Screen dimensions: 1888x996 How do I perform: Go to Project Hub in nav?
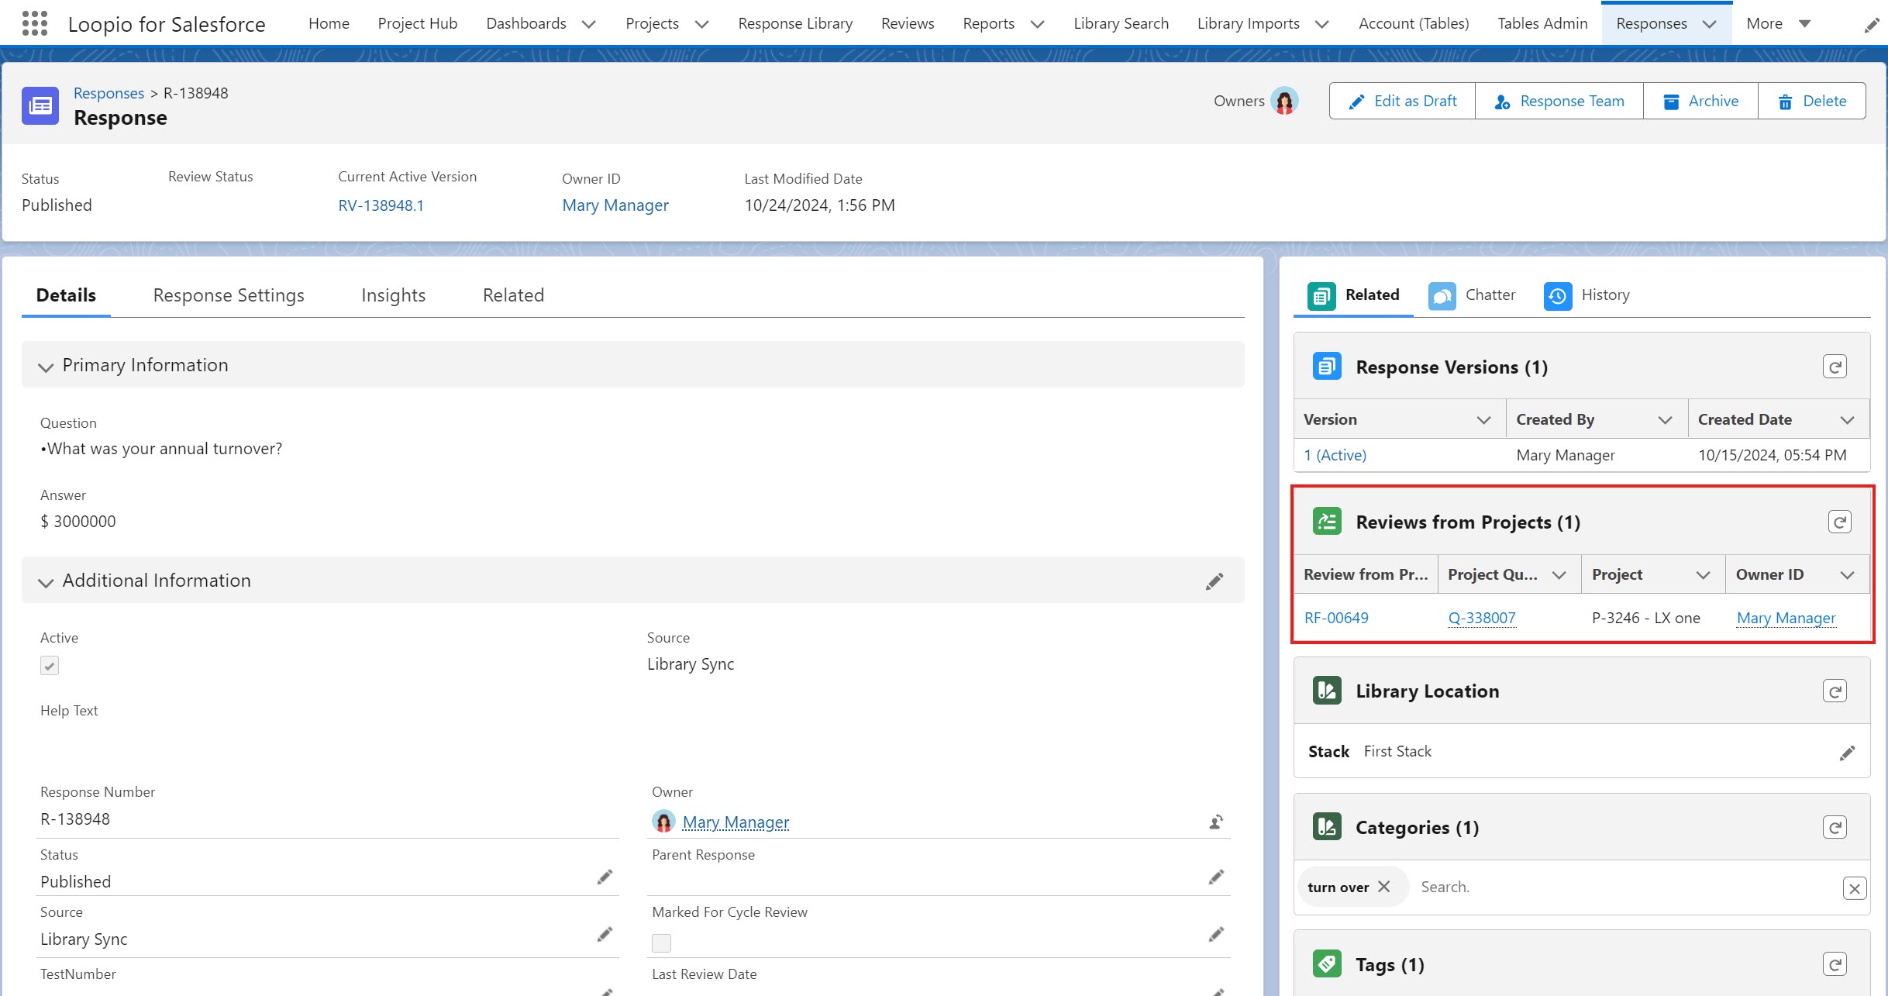[418, 23]
